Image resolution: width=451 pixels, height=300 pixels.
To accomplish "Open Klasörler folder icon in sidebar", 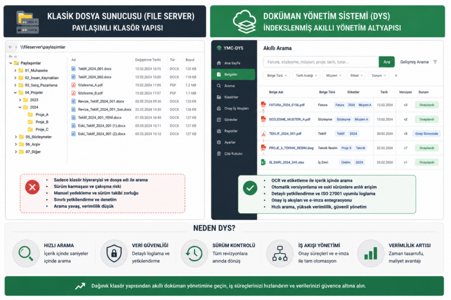I will (219, 97).
